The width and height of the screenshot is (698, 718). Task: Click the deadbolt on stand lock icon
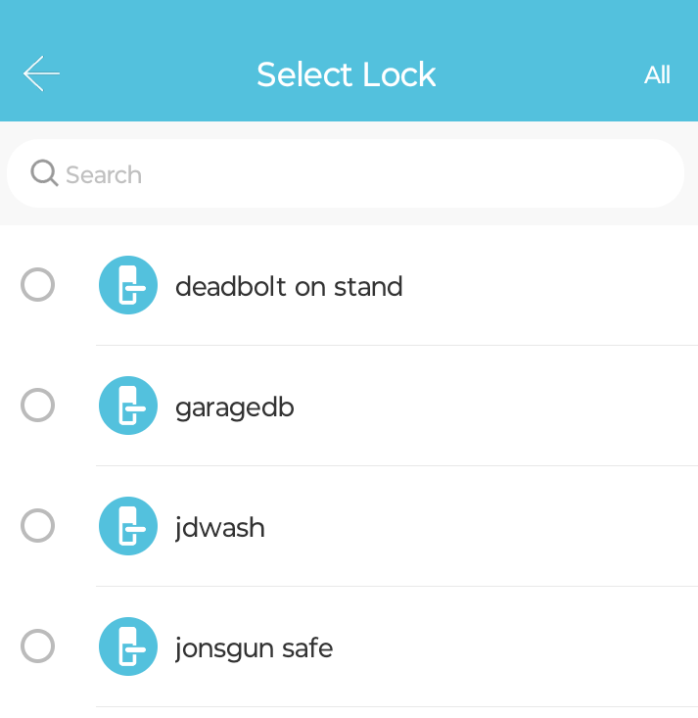click(128, 285)
